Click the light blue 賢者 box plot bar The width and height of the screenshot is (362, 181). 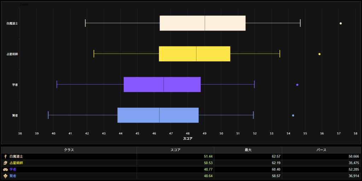(158, 115)
